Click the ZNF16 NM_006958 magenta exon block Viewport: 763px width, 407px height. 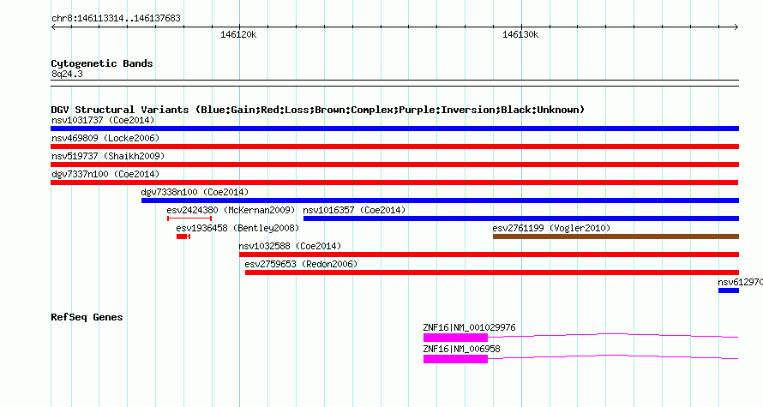click(455, 359)
